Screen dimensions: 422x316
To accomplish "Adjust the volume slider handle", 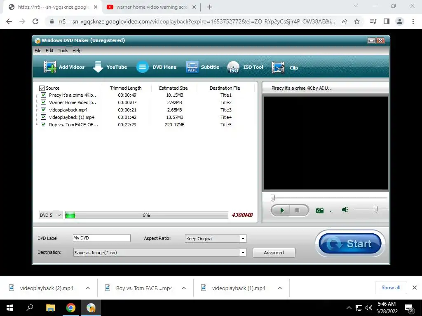I will tap(376, 209).
